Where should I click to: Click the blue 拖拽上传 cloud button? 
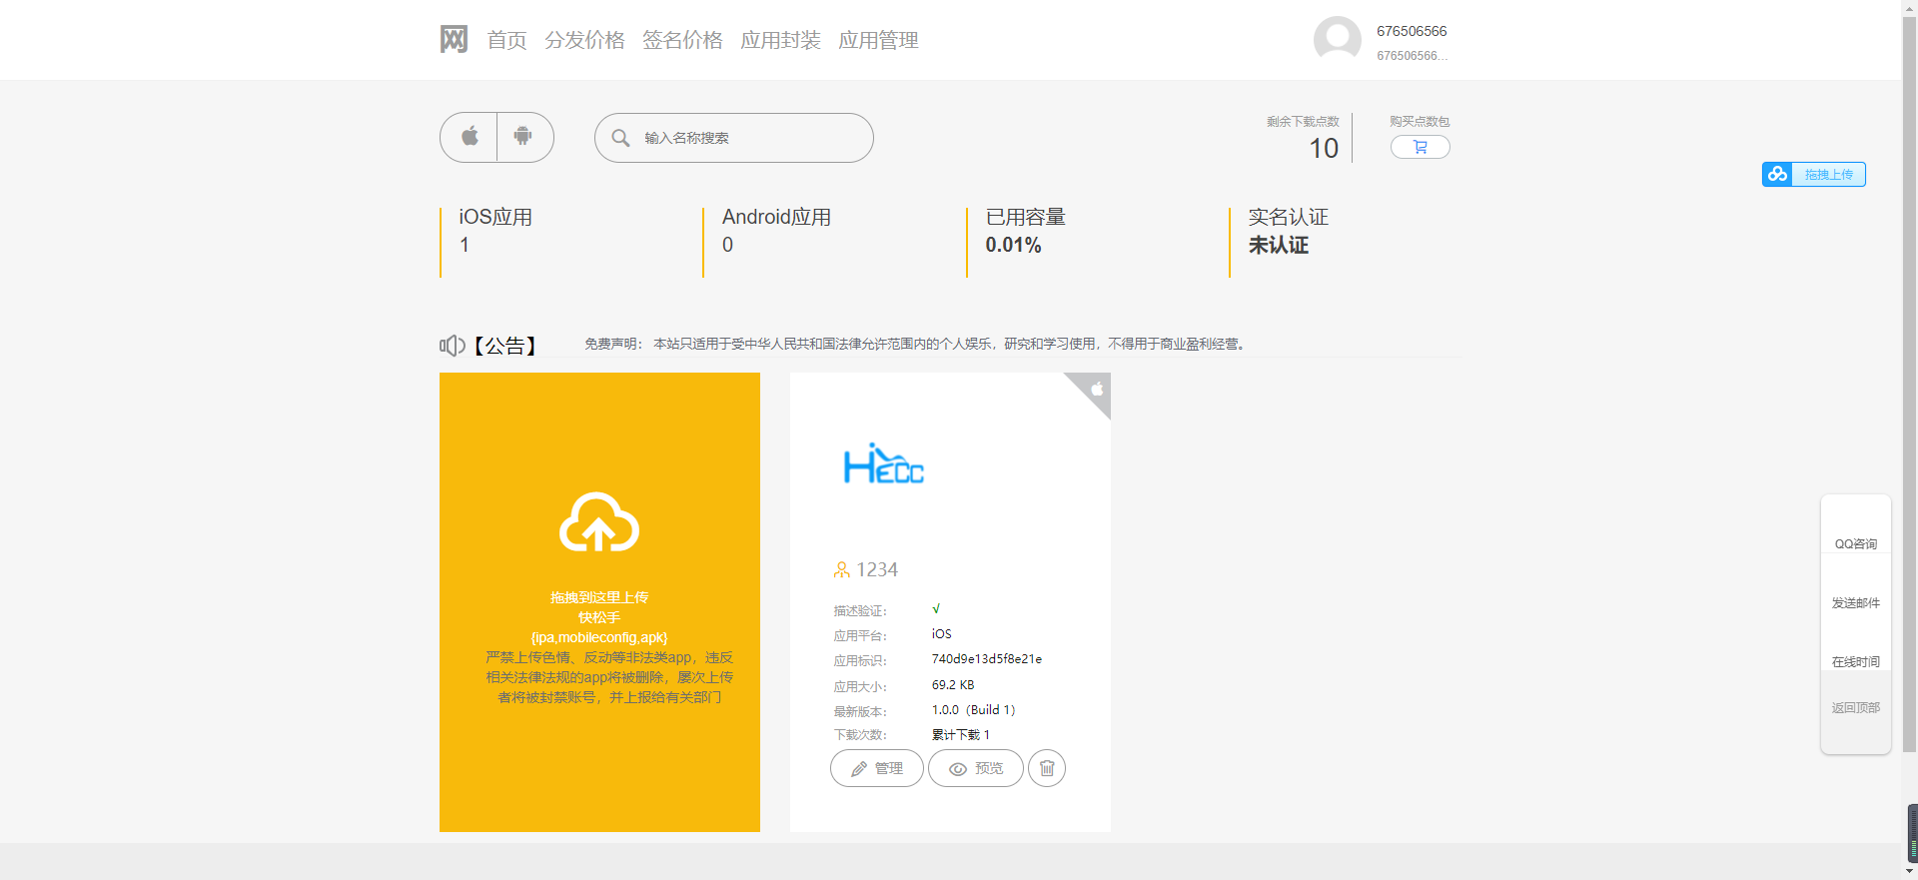click(1813, 175)
